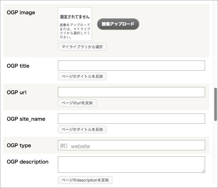Click the OGP image label
The image size is (218, 188).
point(21,13)
